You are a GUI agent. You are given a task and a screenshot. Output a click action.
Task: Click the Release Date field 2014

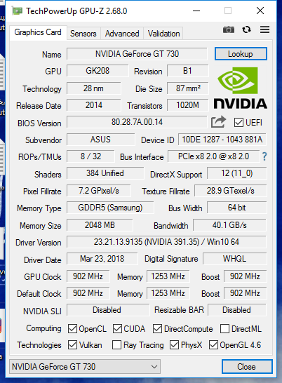(93, 105)
